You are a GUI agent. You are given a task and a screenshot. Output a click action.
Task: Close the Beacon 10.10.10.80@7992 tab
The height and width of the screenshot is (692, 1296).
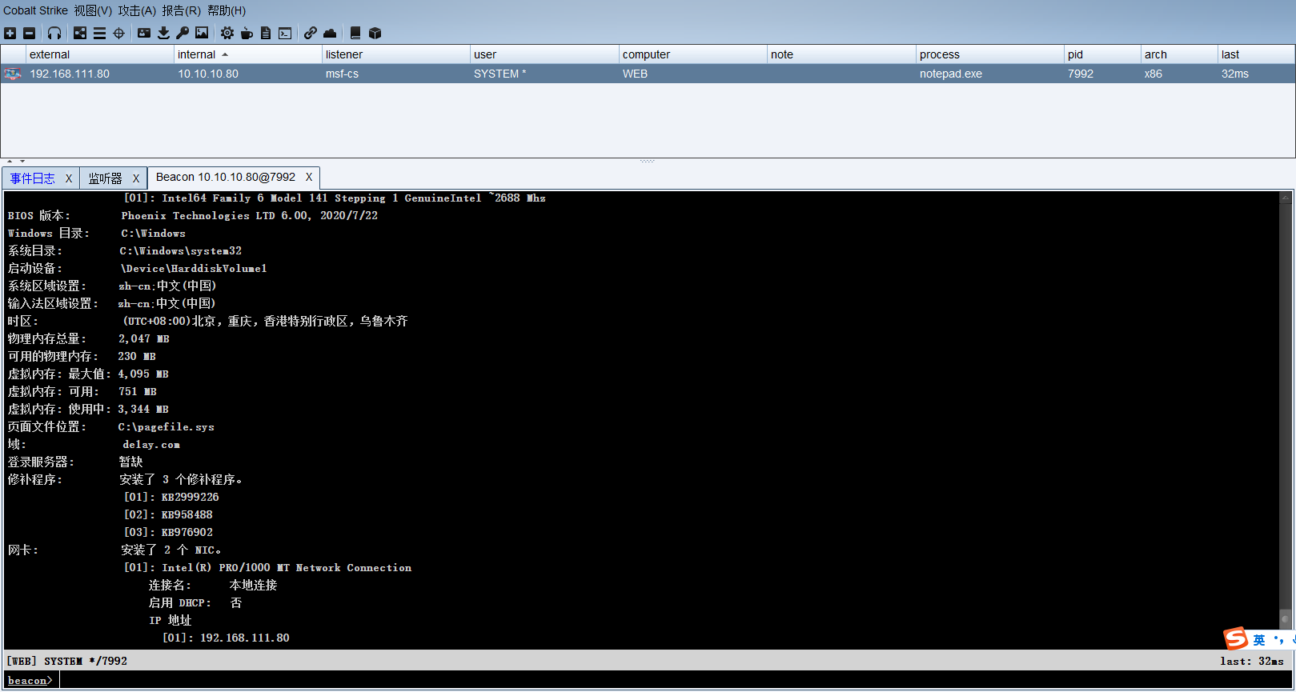pos(309,177)
